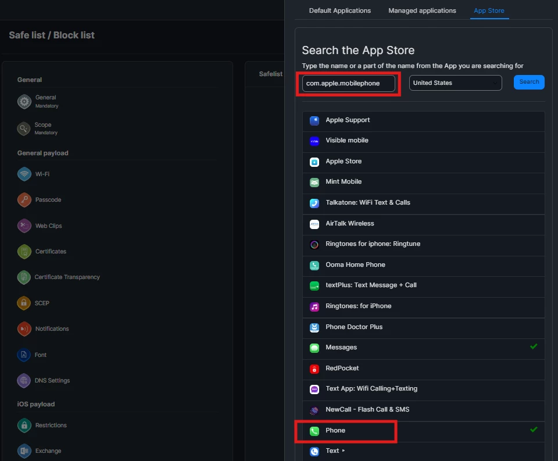This screenshot has width=558, height=461.
Task: Open the DNS Settings label
Action: click(x=52, y=381)
